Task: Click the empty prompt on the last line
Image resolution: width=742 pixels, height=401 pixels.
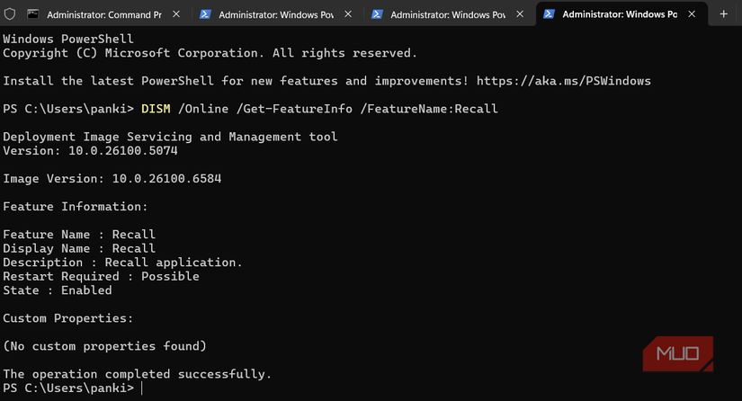Action: [x=142, y=388]
